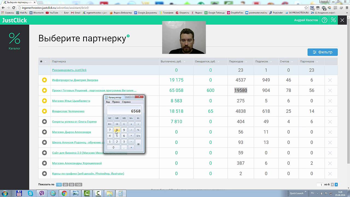Viewport: 350px width, 197px height.
Task: Open the calculator Правка menu
Action: click(116, 102)
